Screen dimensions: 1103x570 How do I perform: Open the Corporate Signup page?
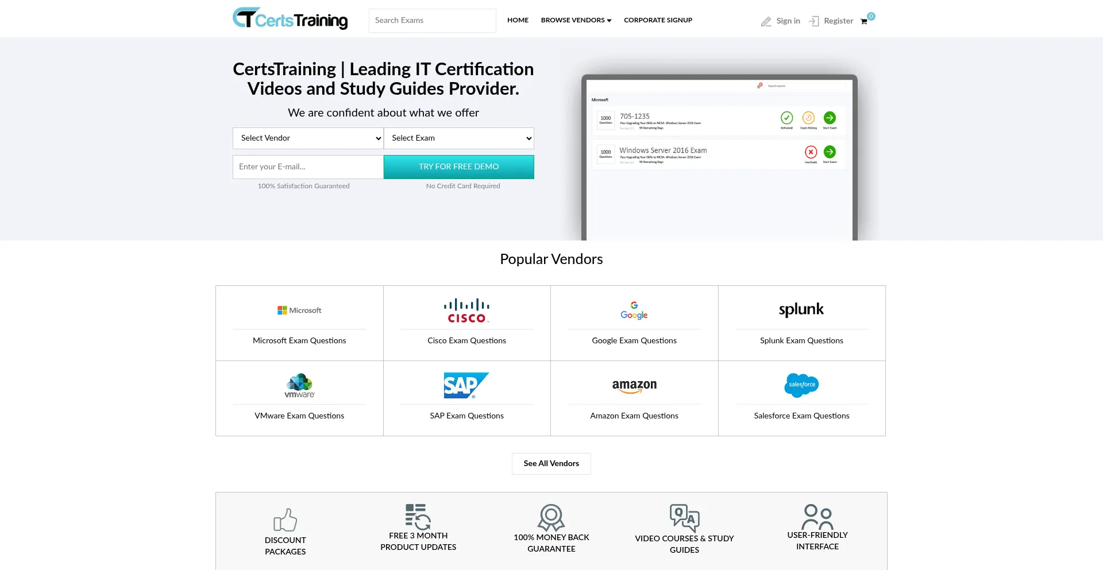658,20
